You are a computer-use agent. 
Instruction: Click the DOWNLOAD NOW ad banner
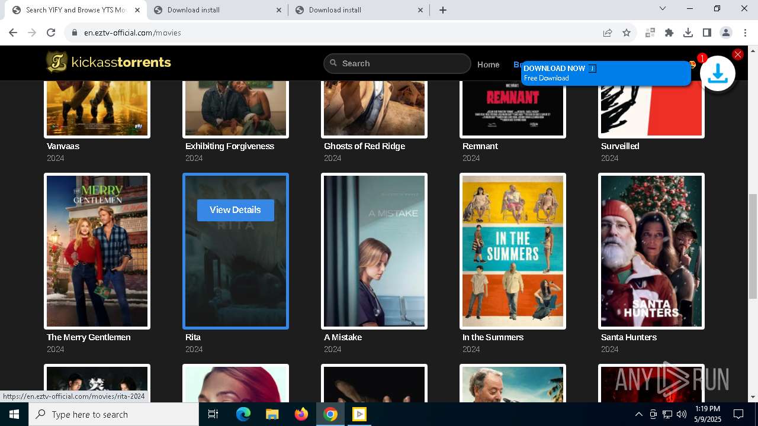[x=606, y=73]
